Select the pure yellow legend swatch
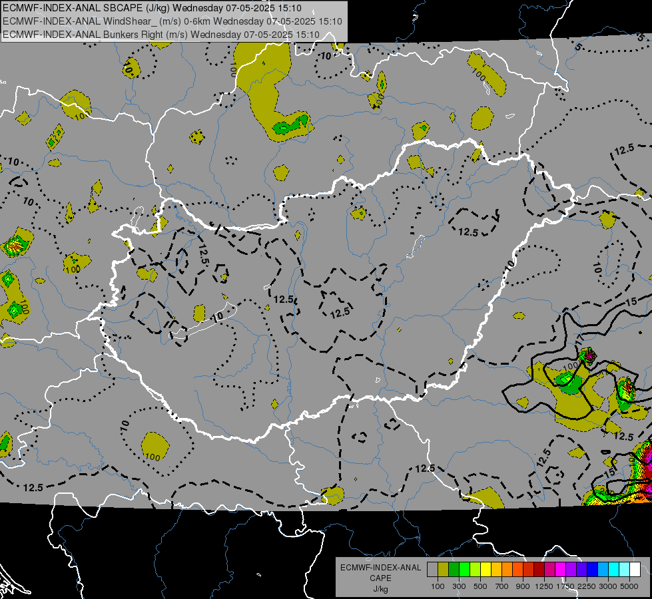The image size is (652, 599). 486,570
